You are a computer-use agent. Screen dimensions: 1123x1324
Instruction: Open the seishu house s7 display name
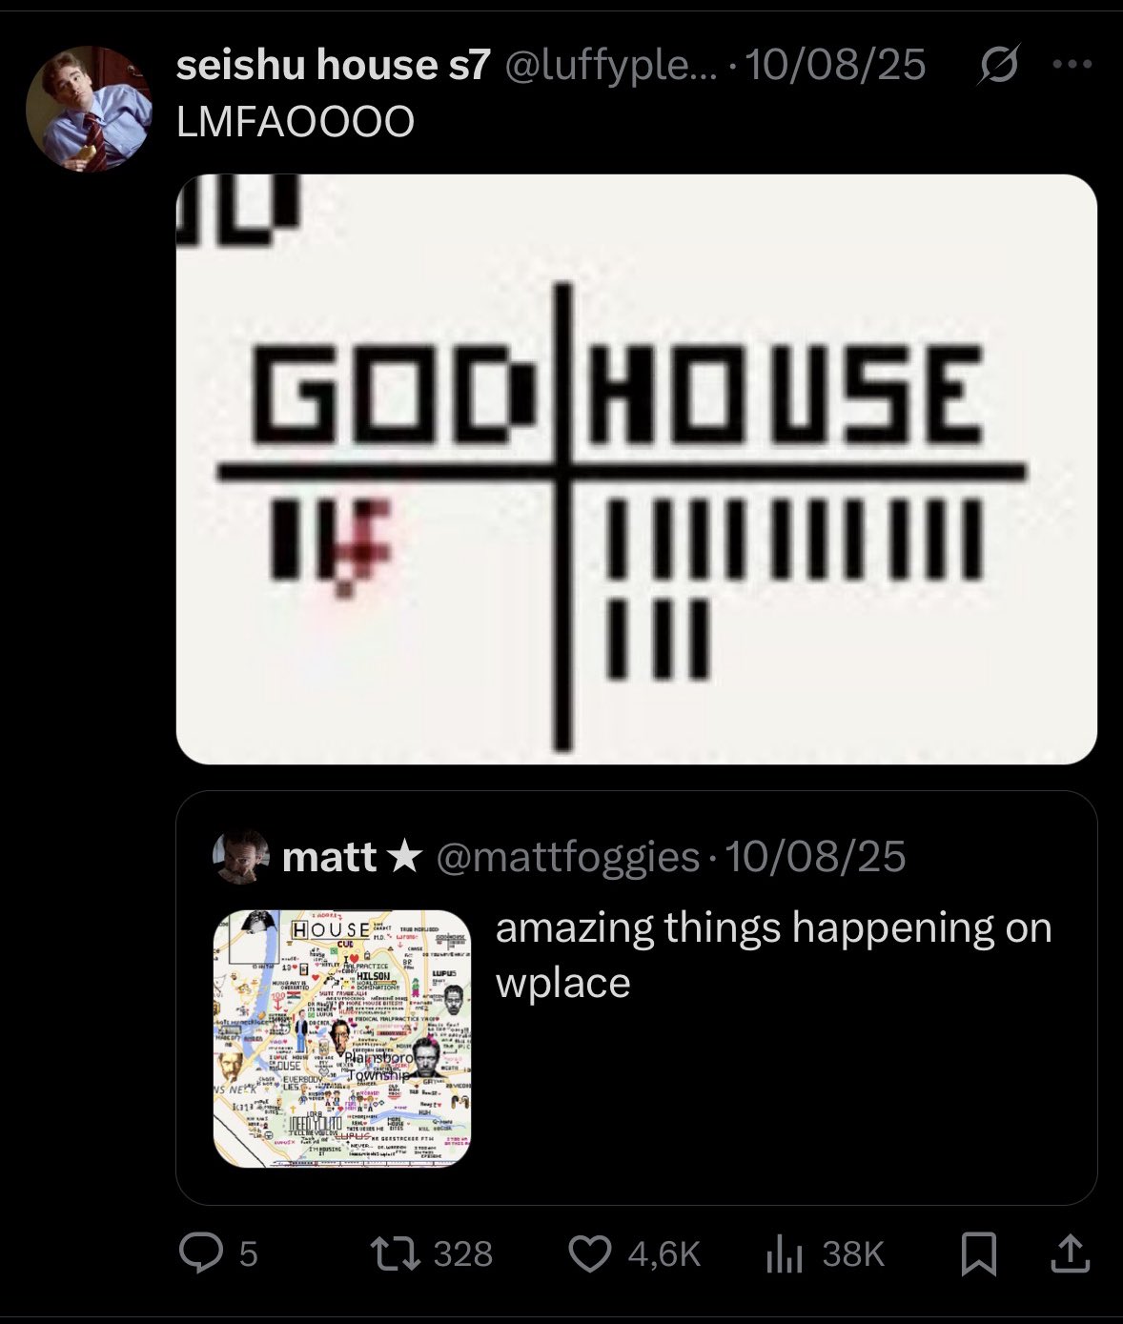(x=334, y=65)
